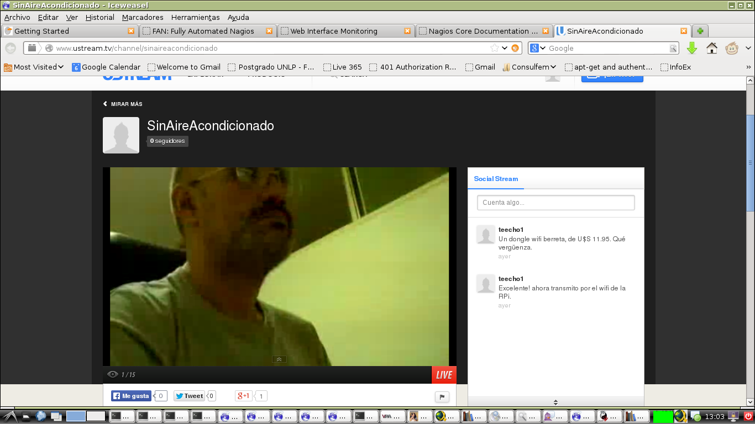Go to the browser home page icon
This screenshot has height=424, width=755.
pos(712,49)
